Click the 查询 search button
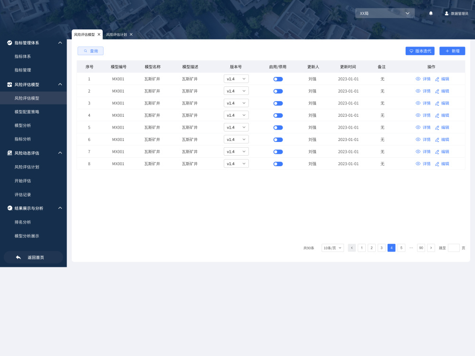475x356 pixels. pos(91,51)
